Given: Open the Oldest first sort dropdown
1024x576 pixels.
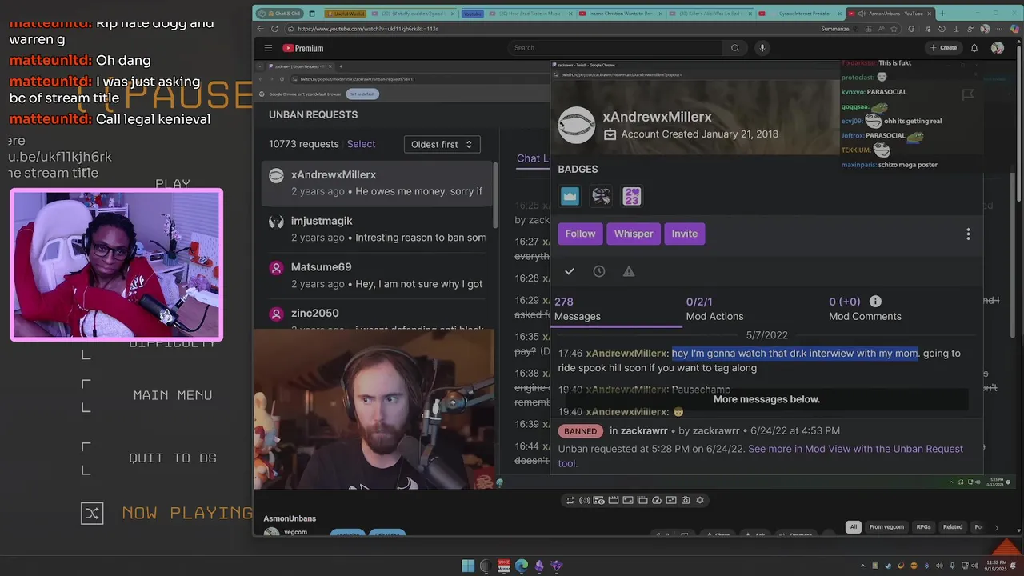Looking at the screenshot, I should [x=442, y=144].
